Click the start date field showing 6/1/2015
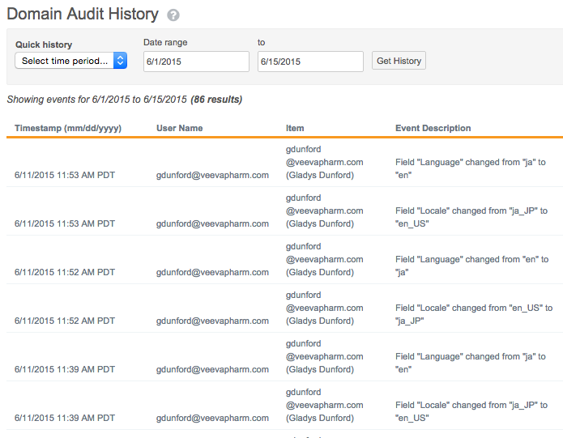 (196, 62)
